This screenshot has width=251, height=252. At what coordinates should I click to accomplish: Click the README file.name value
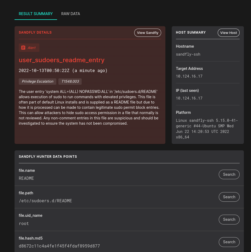26,178
